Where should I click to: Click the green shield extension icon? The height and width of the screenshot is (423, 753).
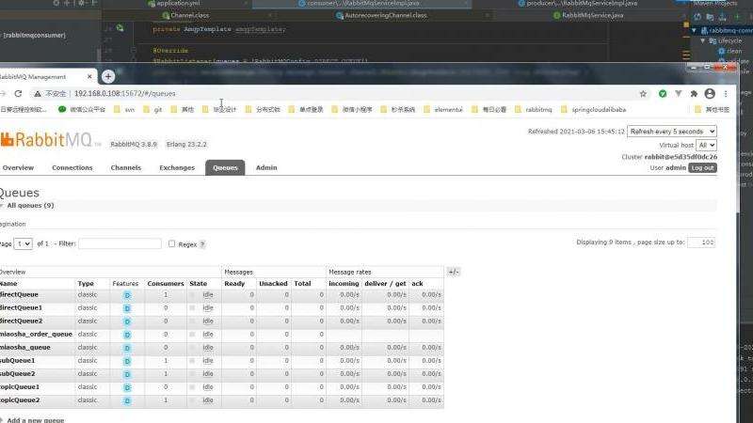[663, 93]
